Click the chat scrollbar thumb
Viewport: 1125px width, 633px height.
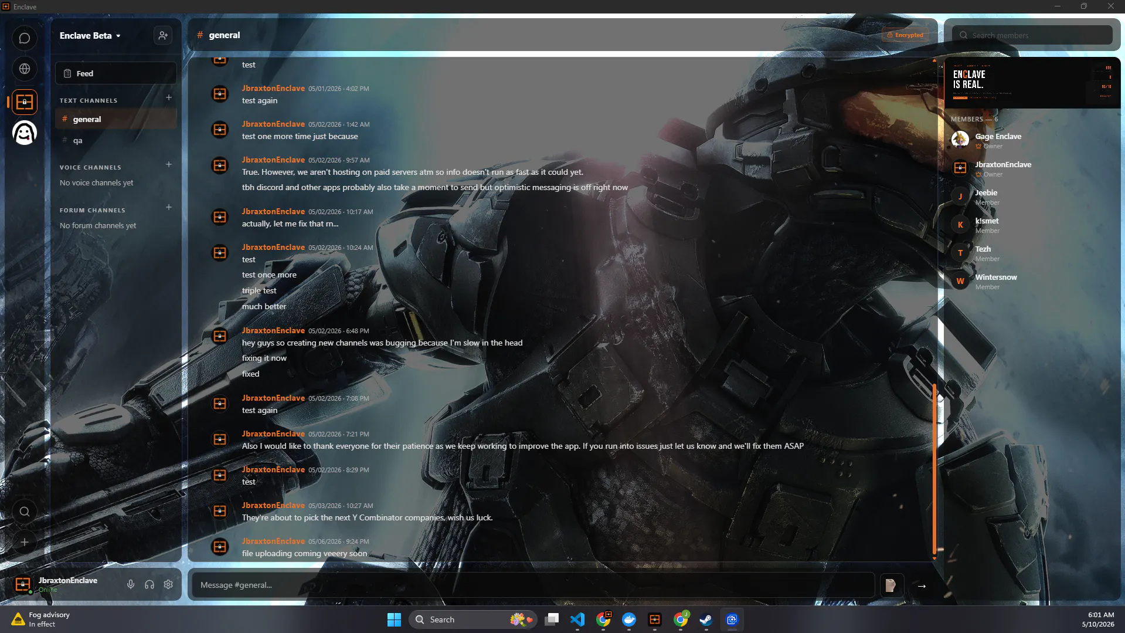tap(934, 468)
